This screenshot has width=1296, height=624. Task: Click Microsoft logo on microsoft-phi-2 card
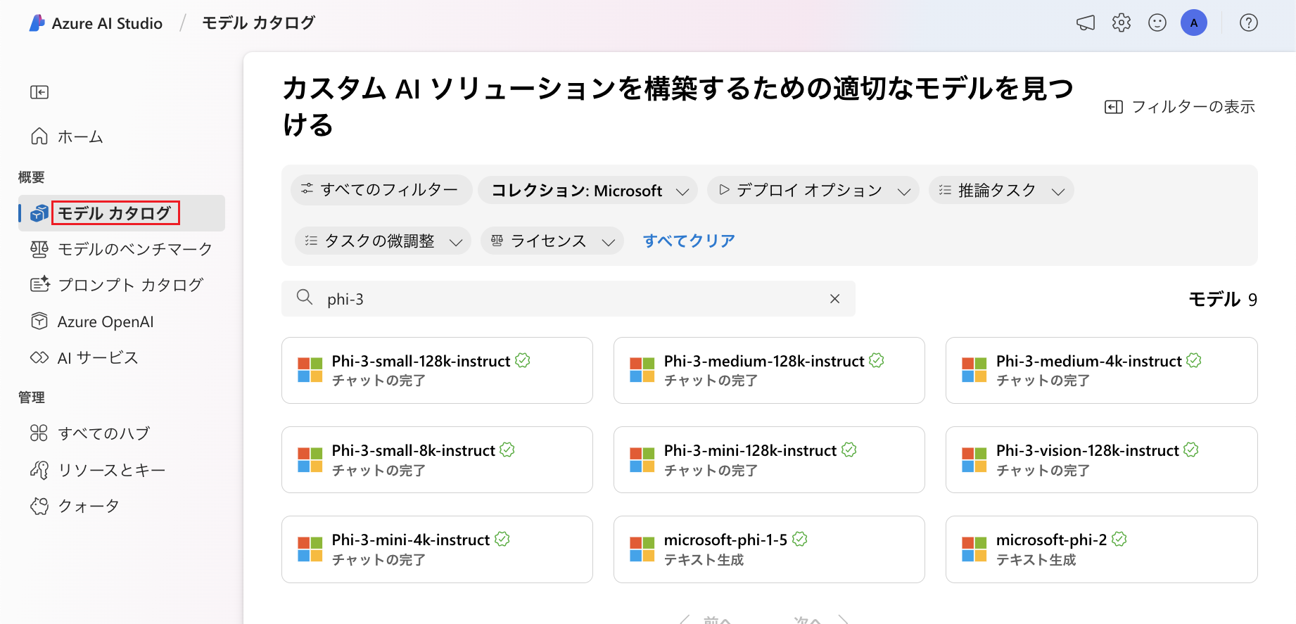(974, 549)
